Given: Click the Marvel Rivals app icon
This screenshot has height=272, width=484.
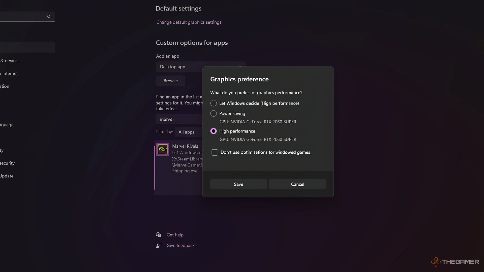Looking at the screenshot, I should pyautogui.click(x=163, y=149).
